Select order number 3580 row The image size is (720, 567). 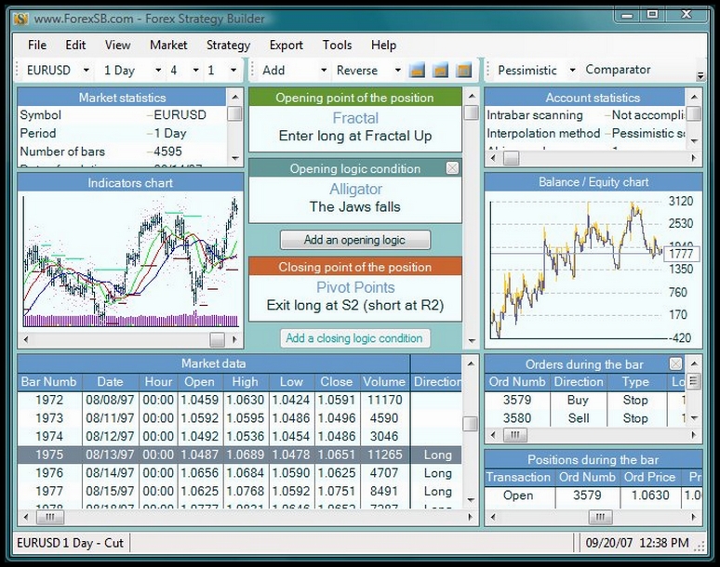585,418
